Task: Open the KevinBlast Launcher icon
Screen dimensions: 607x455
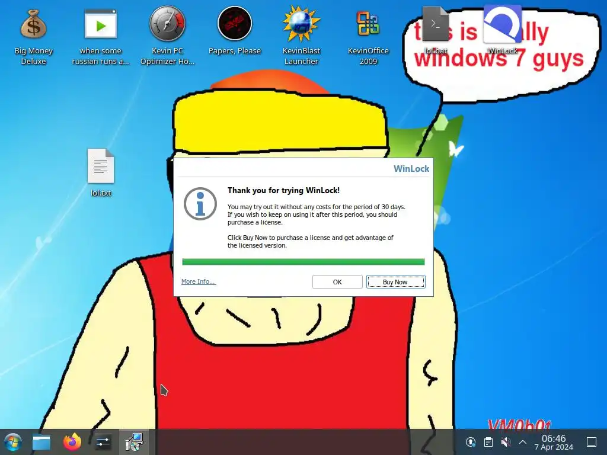Action: pyautogui.click(x=301, y=36)
